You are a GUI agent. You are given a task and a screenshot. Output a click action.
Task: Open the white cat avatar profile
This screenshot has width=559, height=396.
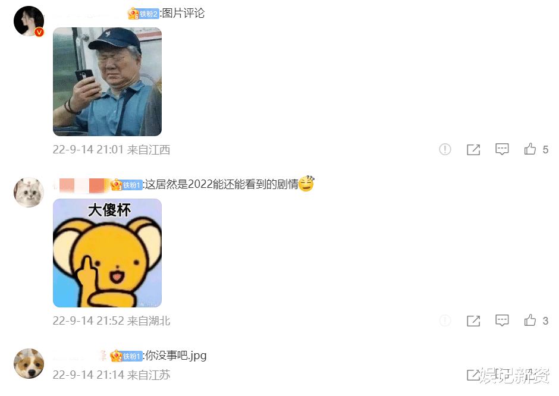pos(29,192)
